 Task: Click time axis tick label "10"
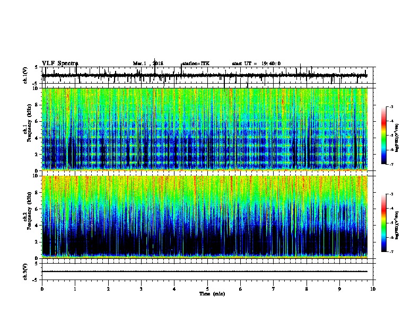pos(373,289)
